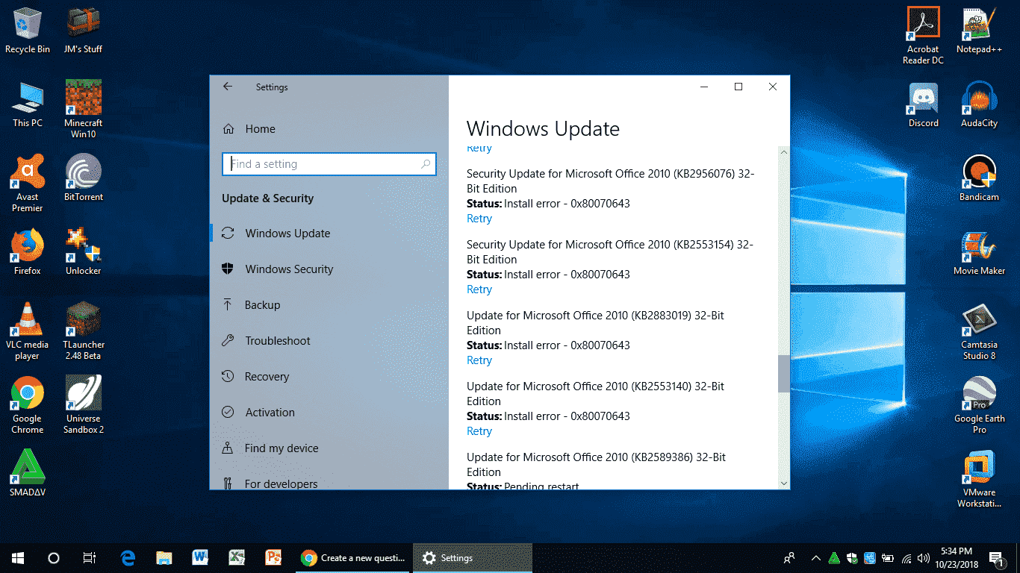Open File Explorer from taskbar
Screen dimensions: 1020x573
click(164, 558)
